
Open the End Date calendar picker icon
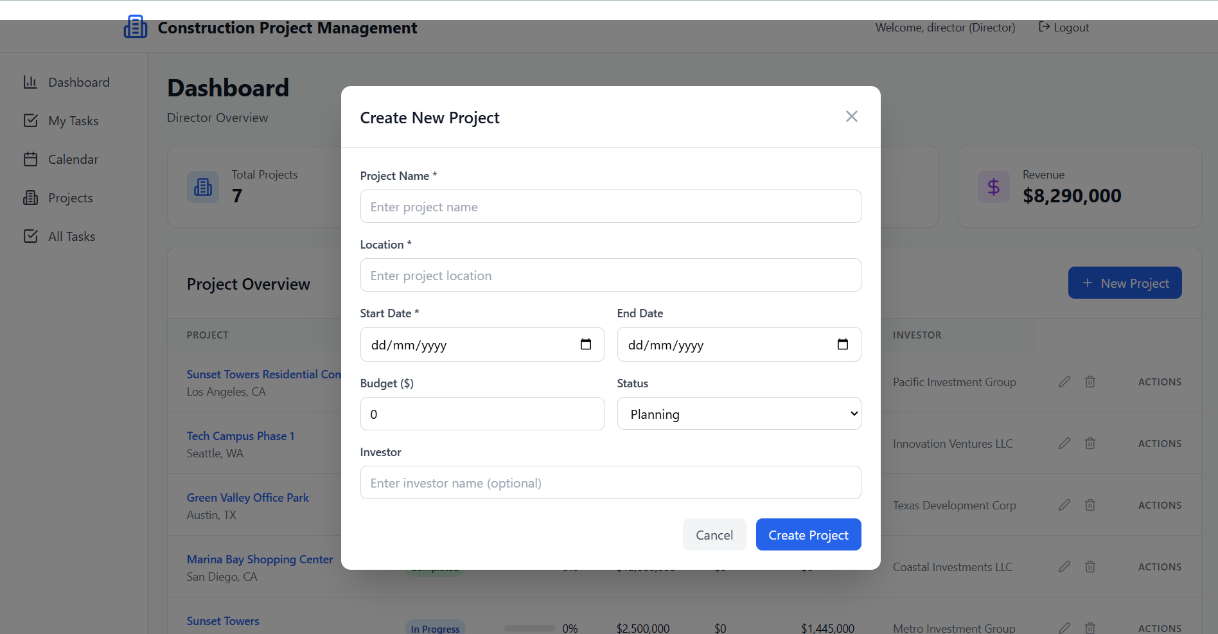click(x=842, y=344)
